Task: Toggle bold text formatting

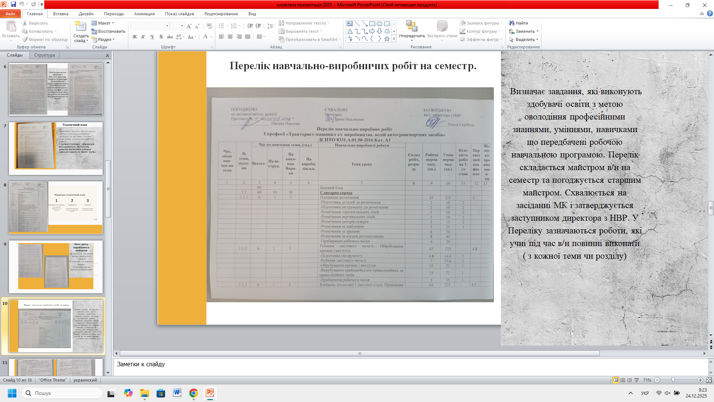Action: pyautogui.click(x=135, y=36)
